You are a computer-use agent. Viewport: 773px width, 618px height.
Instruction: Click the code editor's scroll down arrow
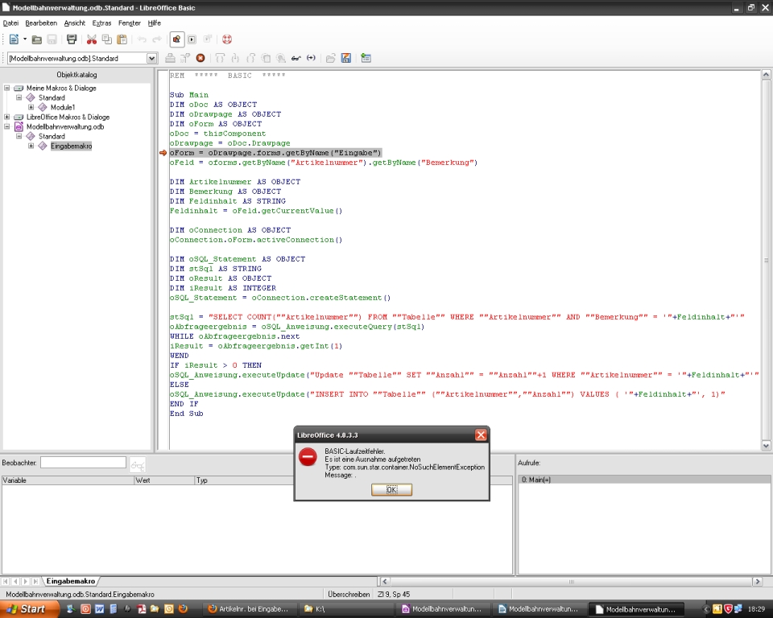(x=766, y=446)
